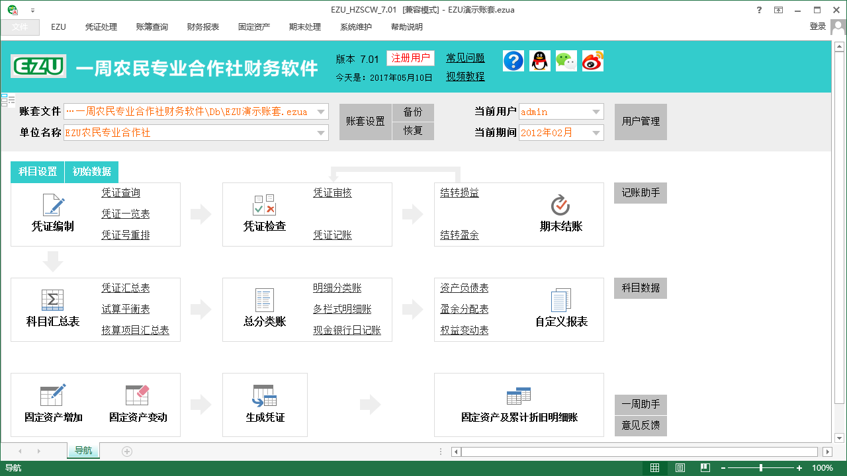Click the 用户管理 button

coord(641,122)
